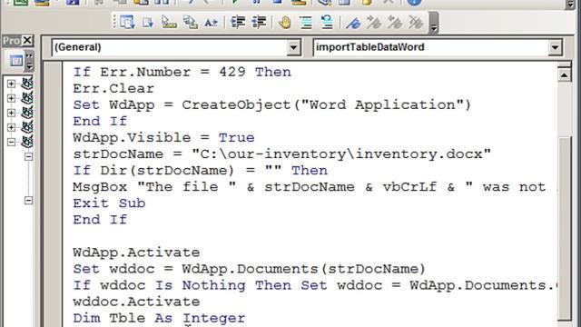Expand the topmost project tree node

tap(11, 84)
